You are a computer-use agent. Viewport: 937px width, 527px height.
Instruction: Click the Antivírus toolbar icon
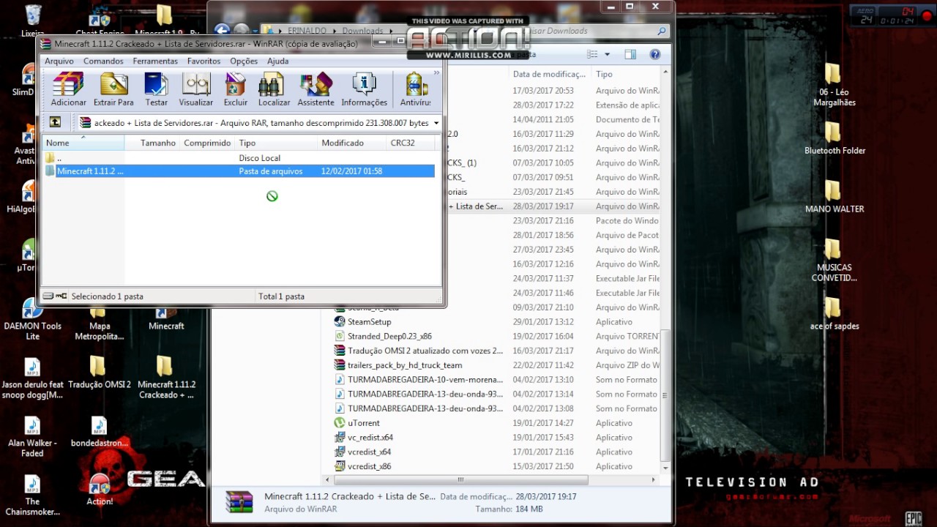click(x=416, y=89)
